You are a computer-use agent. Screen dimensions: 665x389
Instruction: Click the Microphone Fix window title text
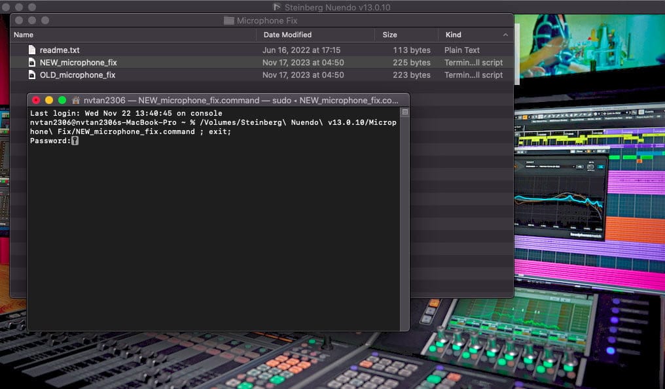tap(267, 20)
